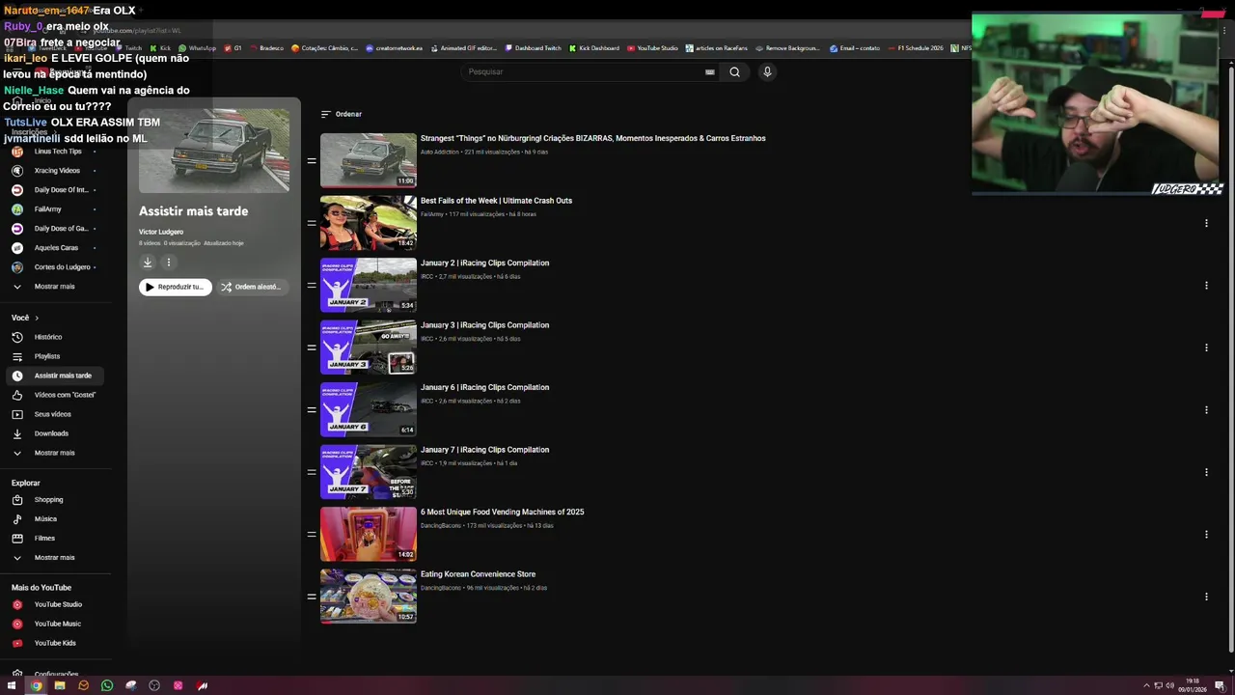Start voice search with microphone icon
Image resolution: width=1235 pixels, height=695 pixels.
point(767,71)
